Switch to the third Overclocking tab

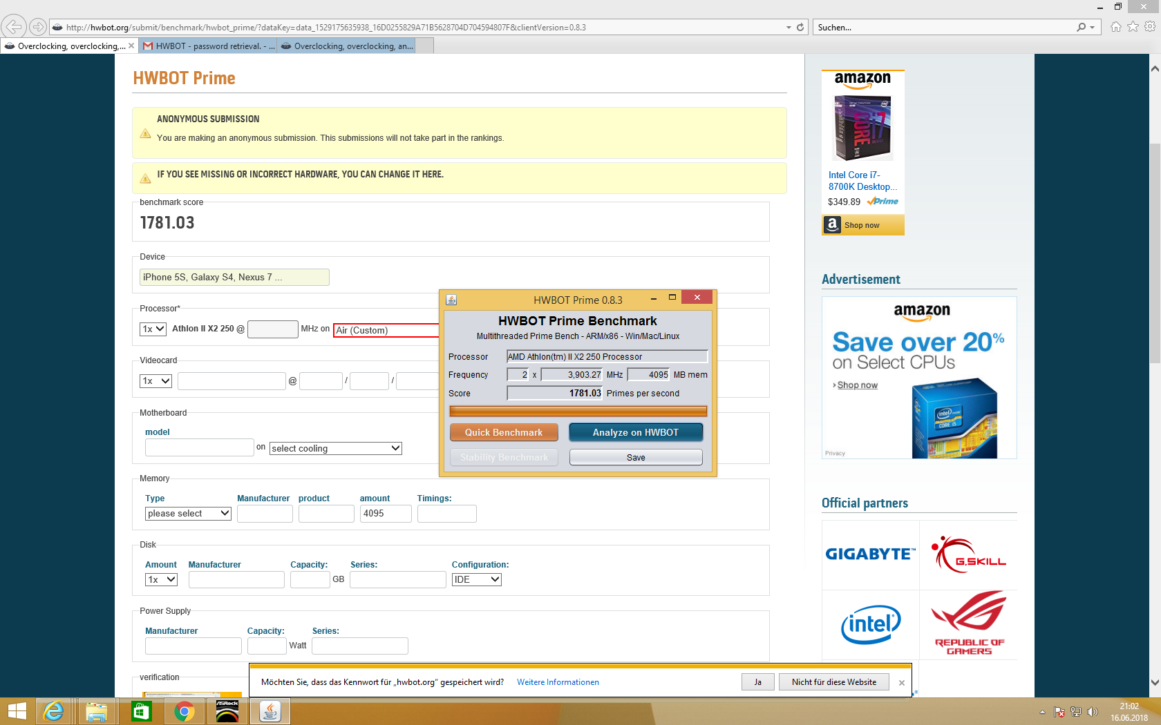[346, 46]
